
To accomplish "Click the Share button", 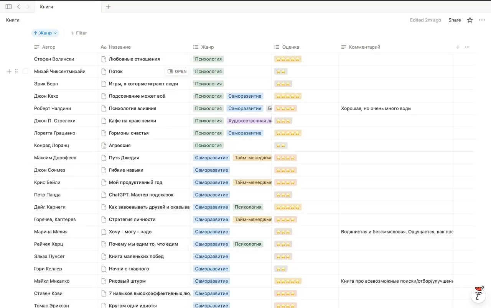I will click(455, 20).
